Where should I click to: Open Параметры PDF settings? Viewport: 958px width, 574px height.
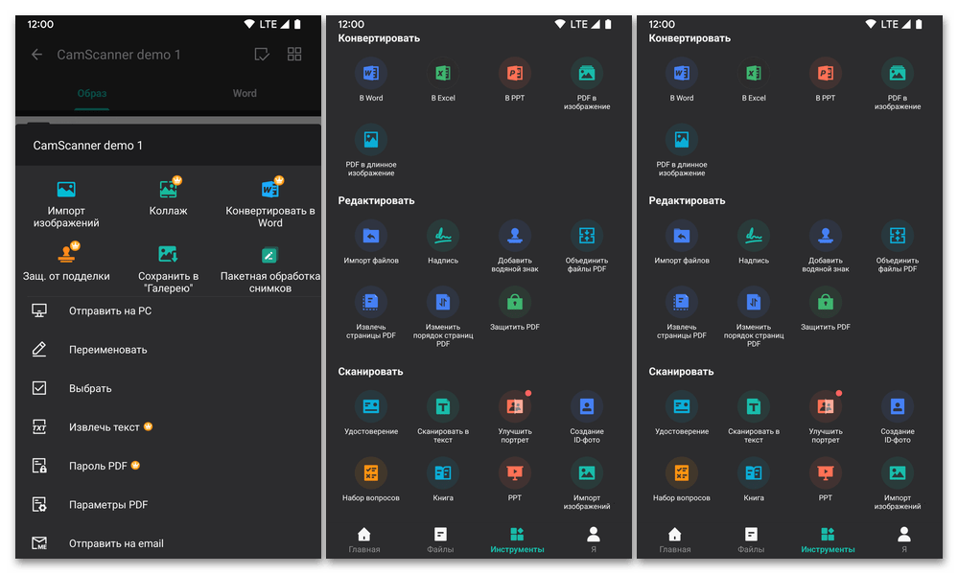(x=108, y=505)
